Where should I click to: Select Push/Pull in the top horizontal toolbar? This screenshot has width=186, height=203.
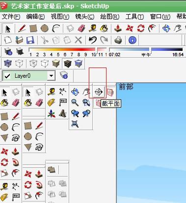coord(118,28)
